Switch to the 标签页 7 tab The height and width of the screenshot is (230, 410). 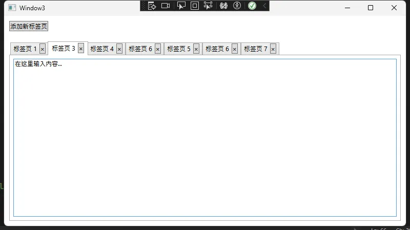[x=256, y=49]
